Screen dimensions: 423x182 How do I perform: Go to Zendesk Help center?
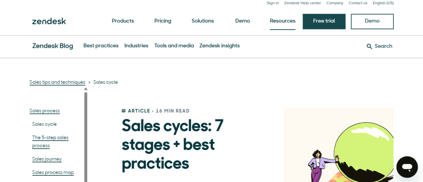pyautogui.click(x=302, y=3)
